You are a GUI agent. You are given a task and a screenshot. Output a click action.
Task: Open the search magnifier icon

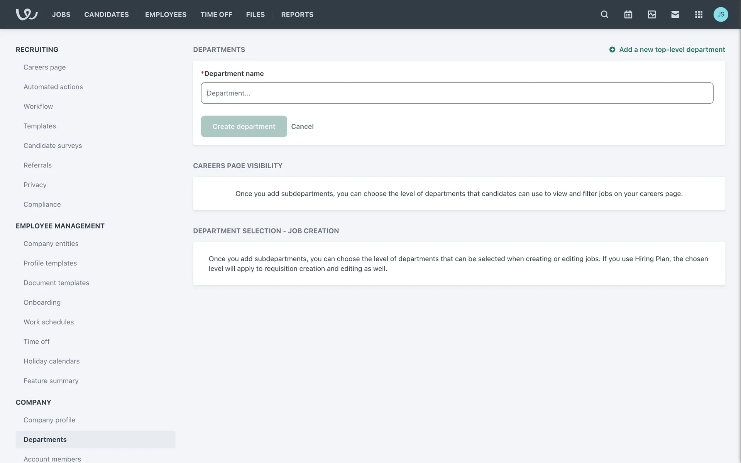(x=604, y=14)
